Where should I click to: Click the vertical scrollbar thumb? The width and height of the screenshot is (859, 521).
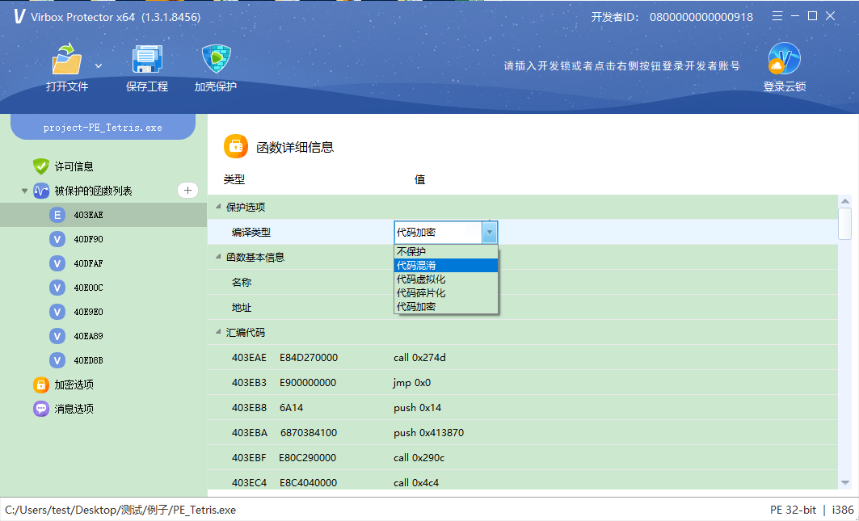[845, 224]
